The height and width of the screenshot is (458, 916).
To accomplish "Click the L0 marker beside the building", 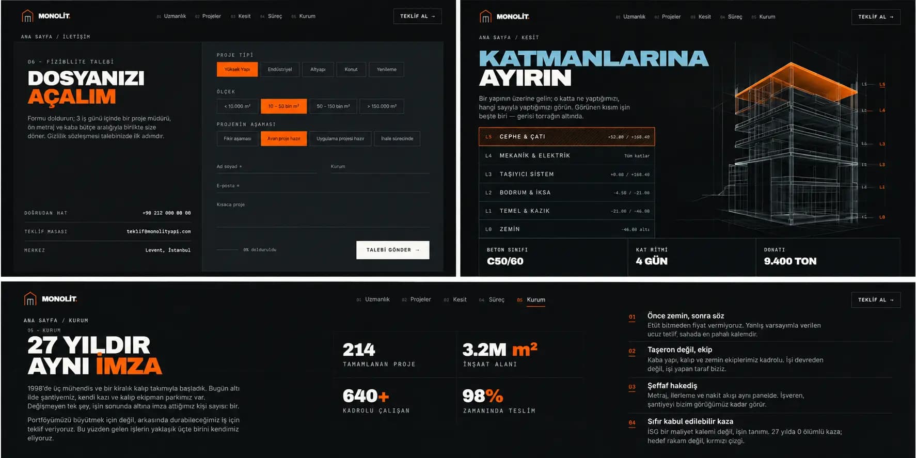I will [x=882, y=217].
